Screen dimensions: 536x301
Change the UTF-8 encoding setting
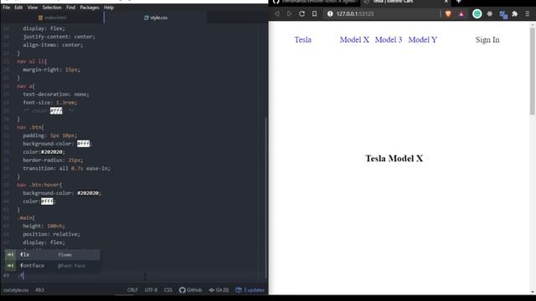[151, 290]
